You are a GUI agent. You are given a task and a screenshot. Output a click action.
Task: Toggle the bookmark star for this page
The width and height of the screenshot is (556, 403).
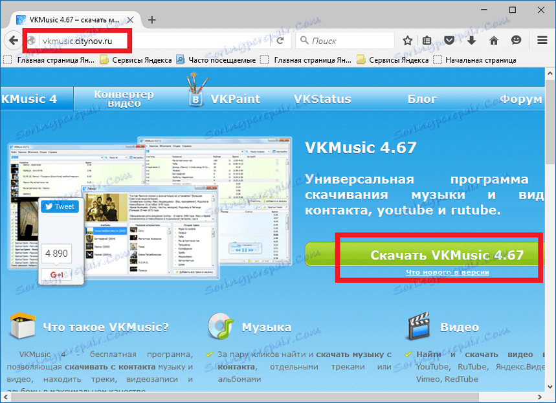click(x=408, y=40)
